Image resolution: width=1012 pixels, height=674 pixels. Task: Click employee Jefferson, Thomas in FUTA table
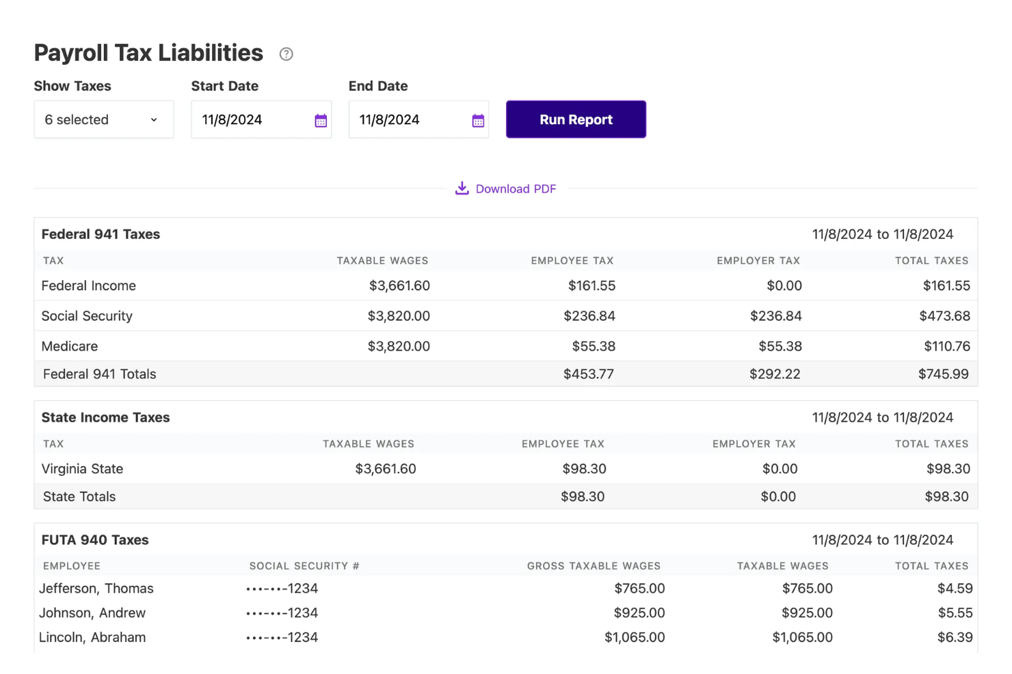pos(96,588)
